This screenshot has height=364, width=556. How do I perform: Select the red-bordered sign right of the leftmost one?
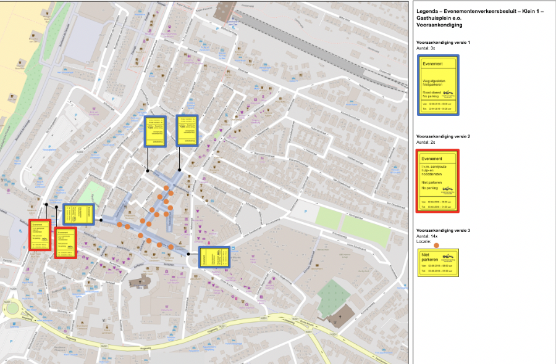tap(65, 242)
